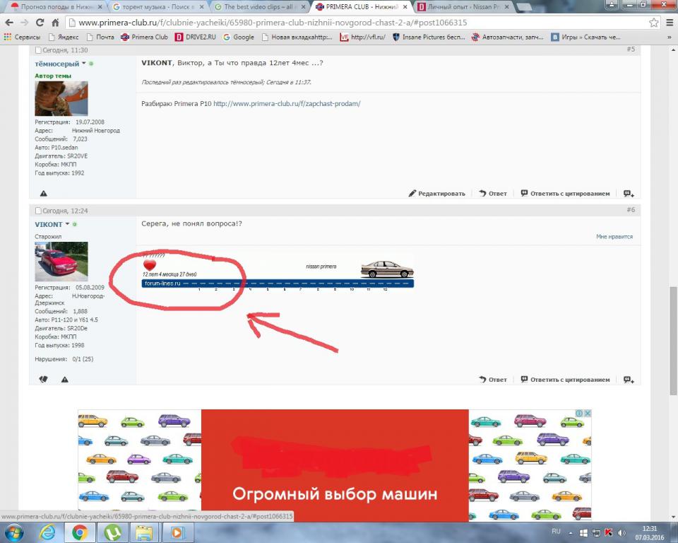Go back to the previous page
Viewport: 678px width, 543px height.
coord(9,23)
